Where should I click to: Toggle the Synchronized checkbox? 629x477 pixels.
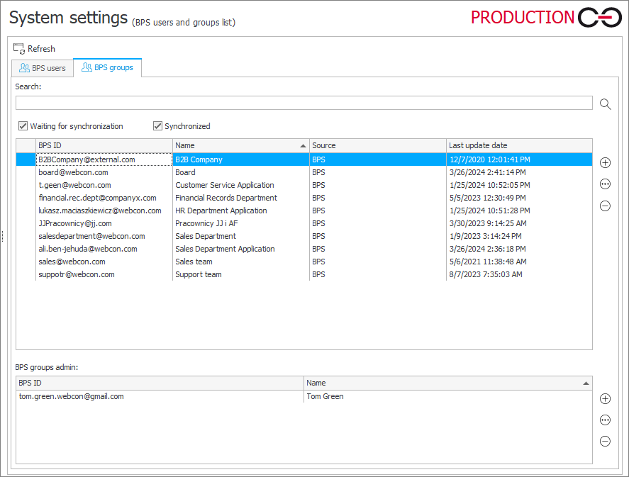click(157, 126)
